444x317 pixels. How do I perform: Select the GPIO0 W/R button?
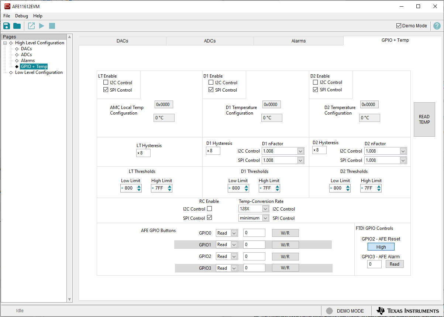click(285, 233)
